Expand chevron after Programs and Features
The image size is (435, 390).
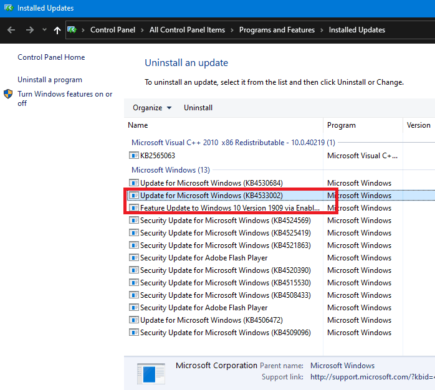[322, 30]
